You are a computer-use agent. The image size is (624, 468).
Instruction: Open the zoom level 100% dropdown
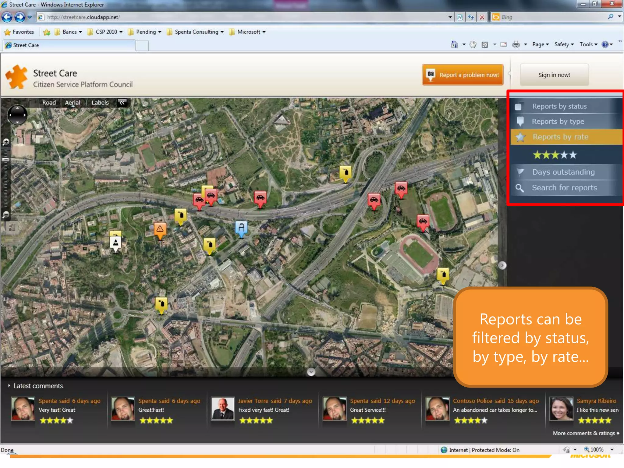612,450
